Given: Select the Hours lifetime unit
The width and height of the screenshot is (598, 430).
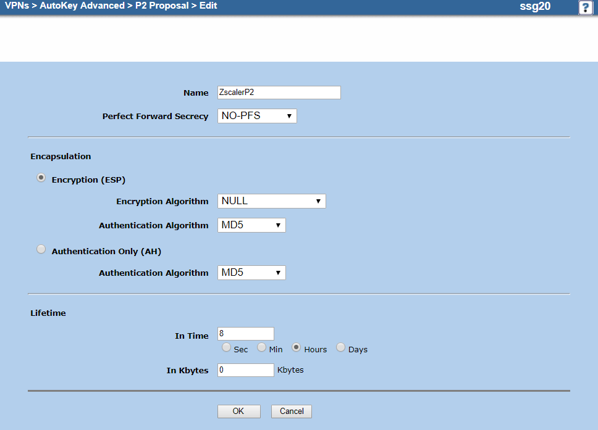Looking at the screenshot, I should coord(297,348).
